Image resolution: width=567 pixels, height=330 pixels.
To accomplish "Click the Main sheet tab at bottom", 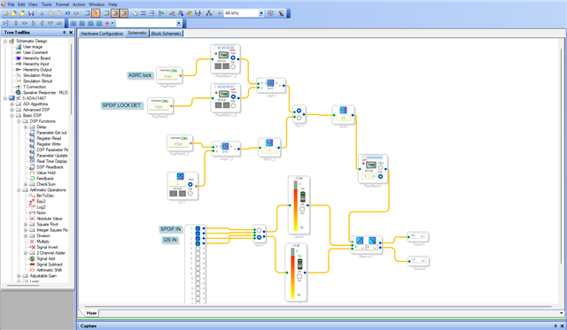I will (x=91, y=313).
